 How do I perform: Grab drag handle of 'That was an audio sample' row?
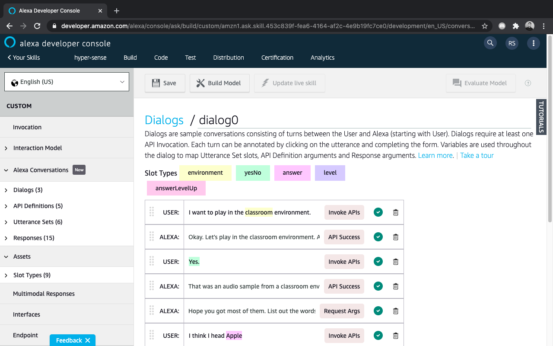click(152, 285)
